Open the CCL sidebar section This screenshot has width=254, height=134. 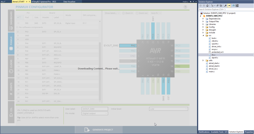click(x=11, y=112)
